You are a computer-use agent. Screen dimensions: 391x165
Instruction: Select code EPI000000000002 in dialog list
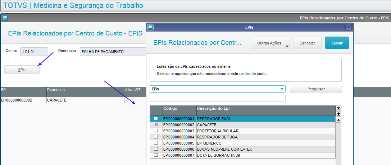[x=179, y=125]
